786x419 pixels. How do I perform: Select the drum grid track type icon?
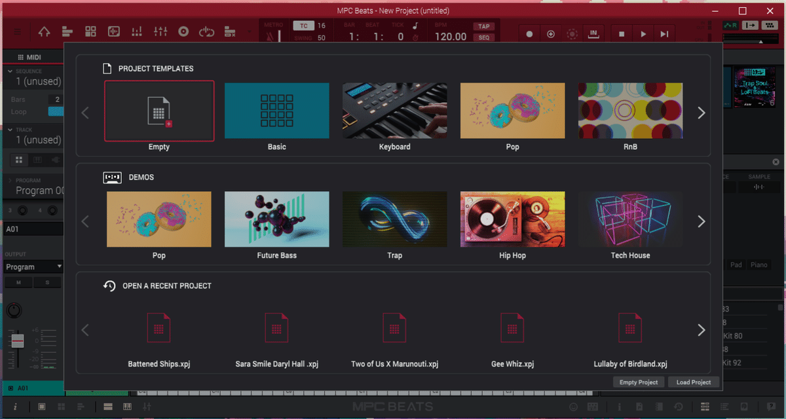pos(19,159)
